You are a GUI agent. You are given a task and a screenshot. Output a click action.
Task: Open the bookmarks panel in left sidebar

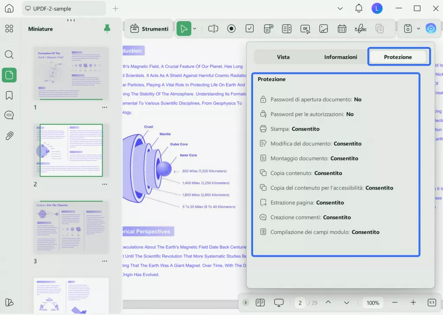tap(9, 95)
